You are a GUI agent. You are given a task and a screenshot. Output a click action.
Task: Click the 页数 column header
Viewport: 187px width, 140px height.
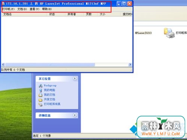[x=91, y=14]
